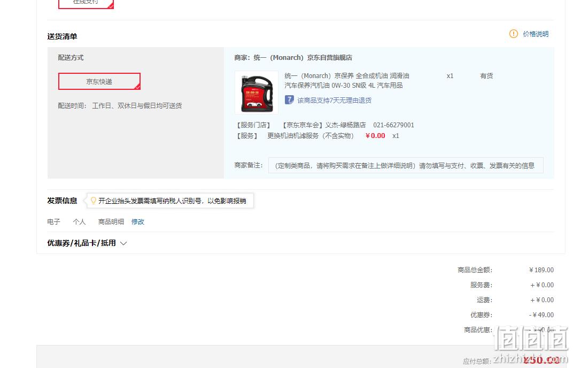Click the service store phone 021-66279001
This screenshot has height=368, width=573.
click(x=393, y=125)
